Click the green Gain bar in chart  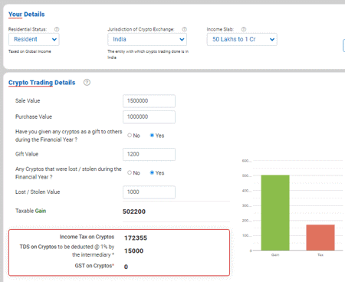(x=275, y=212)
